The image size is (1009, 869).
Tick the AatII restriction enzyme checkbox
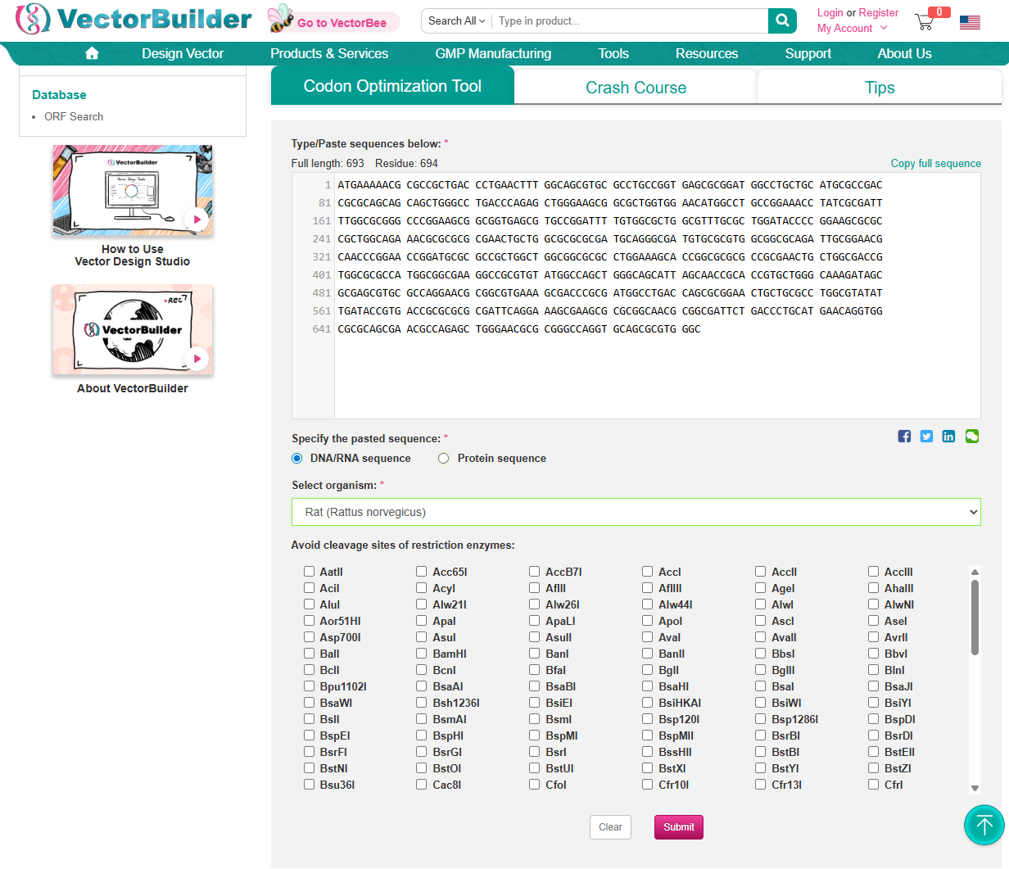point(309,572)
